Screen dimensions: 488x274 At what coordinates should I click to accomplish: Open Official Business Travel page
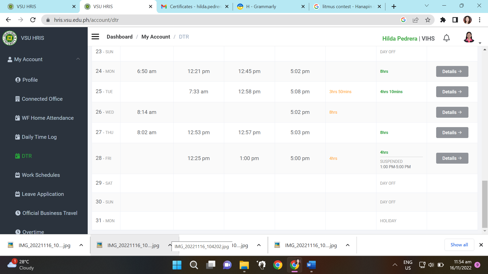[x=50, y=213]
